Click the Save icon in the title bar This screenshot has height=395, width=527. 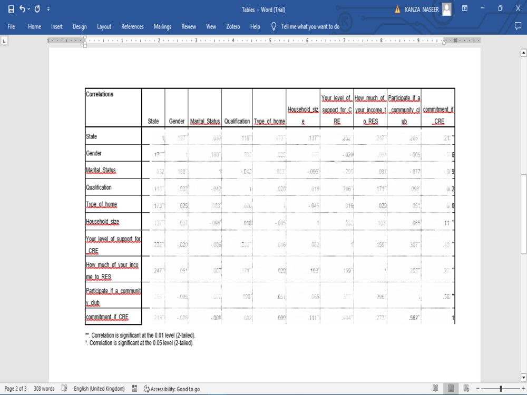[x=11, y=9]
